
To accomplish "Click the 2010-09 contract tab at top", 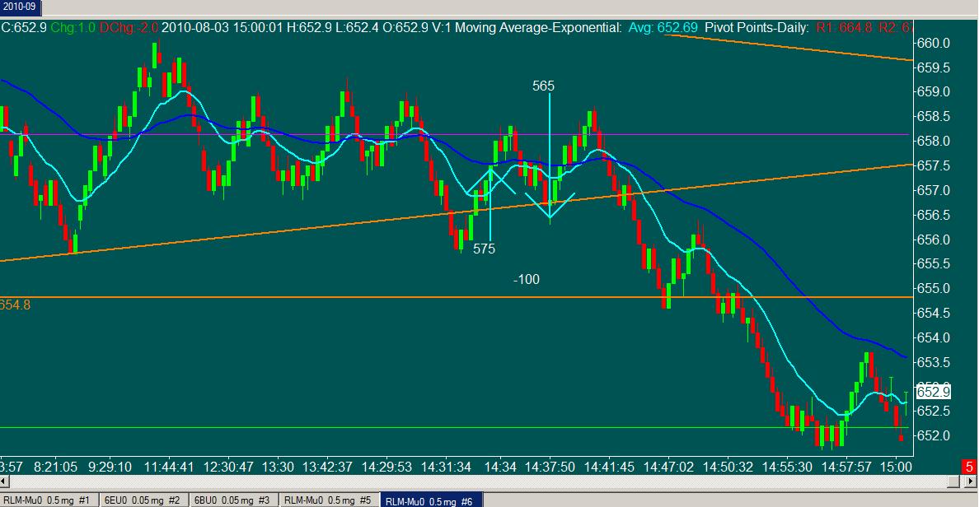I will coord(19,7).
